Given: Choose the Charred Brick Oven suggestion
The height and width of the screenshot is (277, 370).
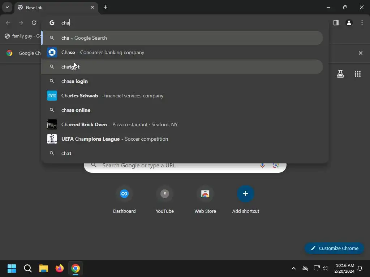Looking at the screenshot, I should [182, 124].
